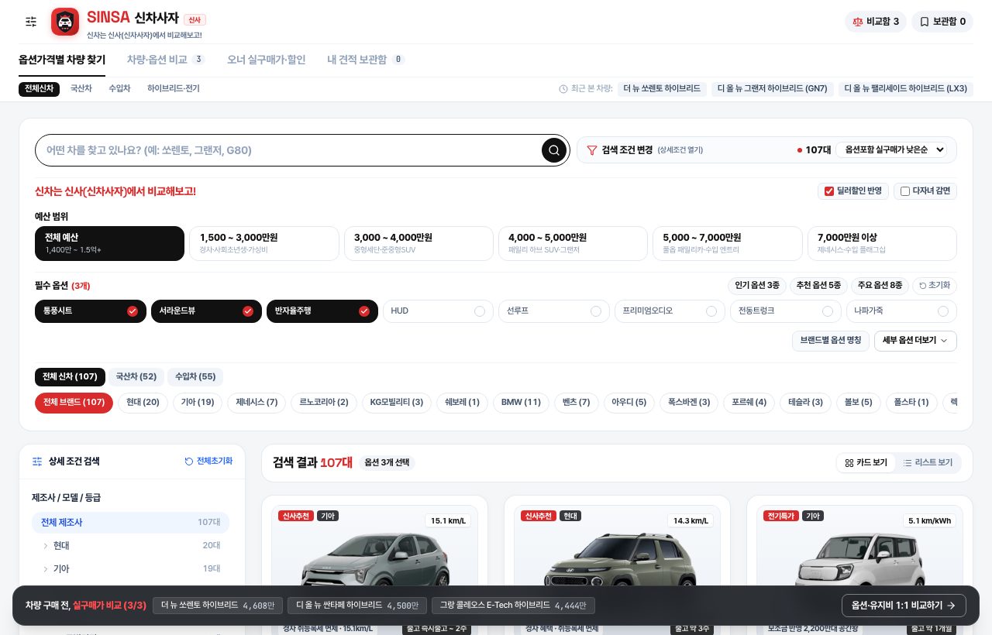Select 인기 옵션 3종 preset
Image resolution: width=992 pixels, height=635 pixels.
tap(757, 286)
